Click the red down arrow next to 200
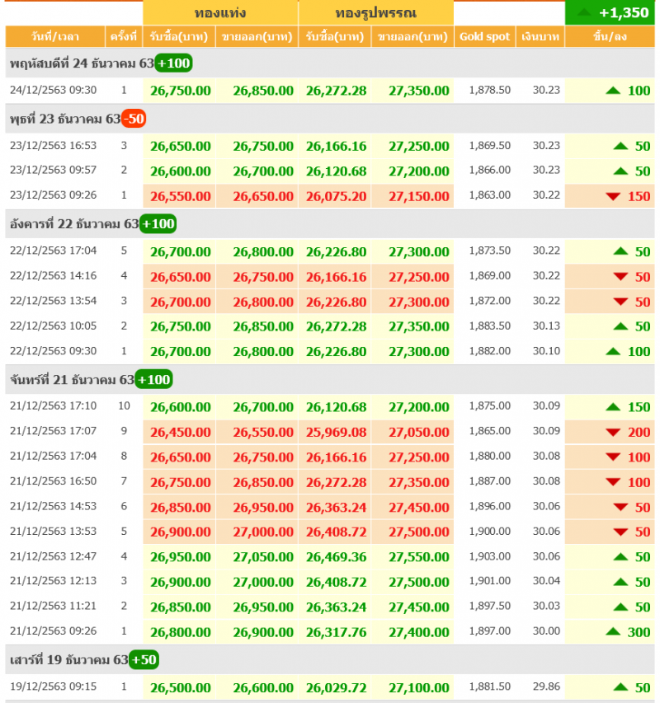660x703 pixels. (x=612, y=432)
